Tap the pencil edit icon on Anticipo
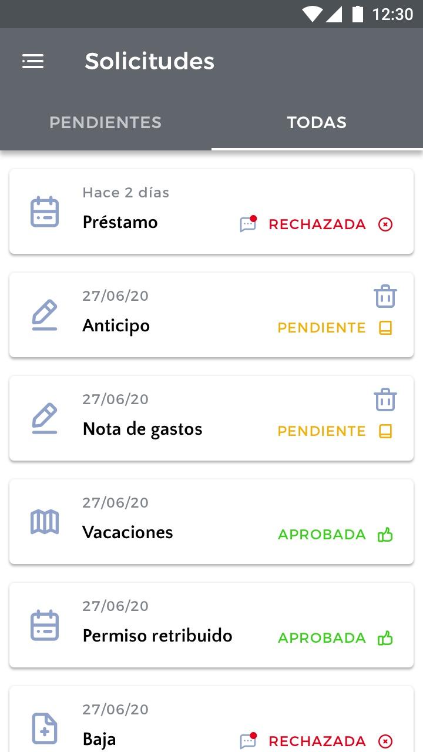This screenshot has width=423, height=752. click(x=45, y=315)
